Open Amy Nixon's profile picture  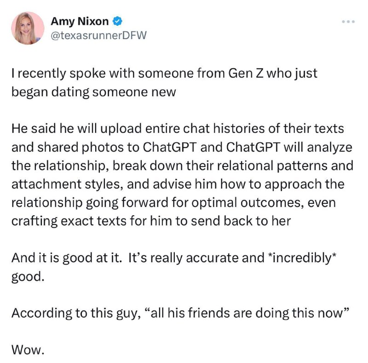coord(29,28)
